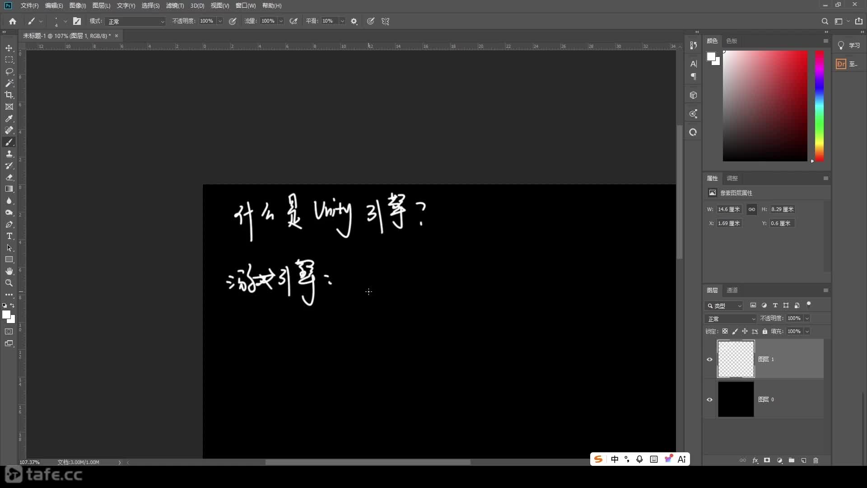
Task: Select the History Brush tool
Action: 9,165
